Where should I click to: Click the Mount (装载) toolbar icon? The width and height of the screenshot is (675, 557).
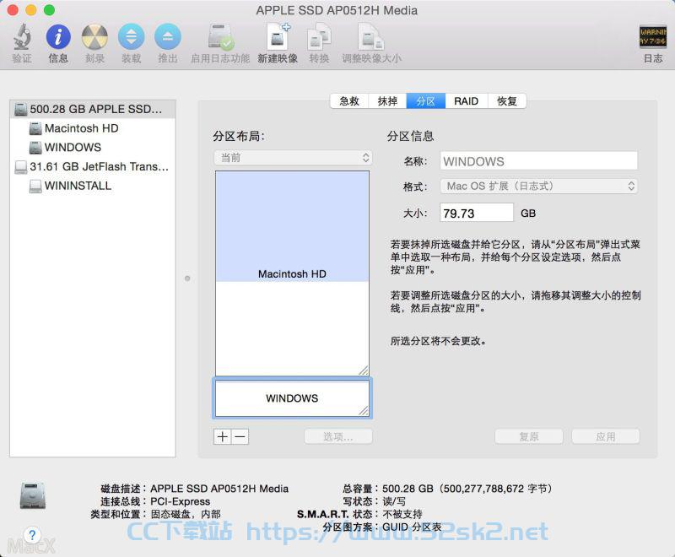tap(132, 36)
